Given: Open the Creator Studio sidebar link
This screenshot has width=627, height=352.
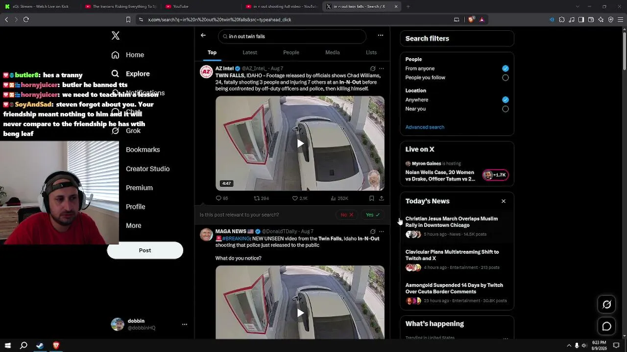Looking at the screenshot, I should tap(147, 169).
